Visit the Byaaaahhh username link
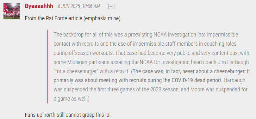The width and height of the screenshot is (256, 119). tap(39, 6)
